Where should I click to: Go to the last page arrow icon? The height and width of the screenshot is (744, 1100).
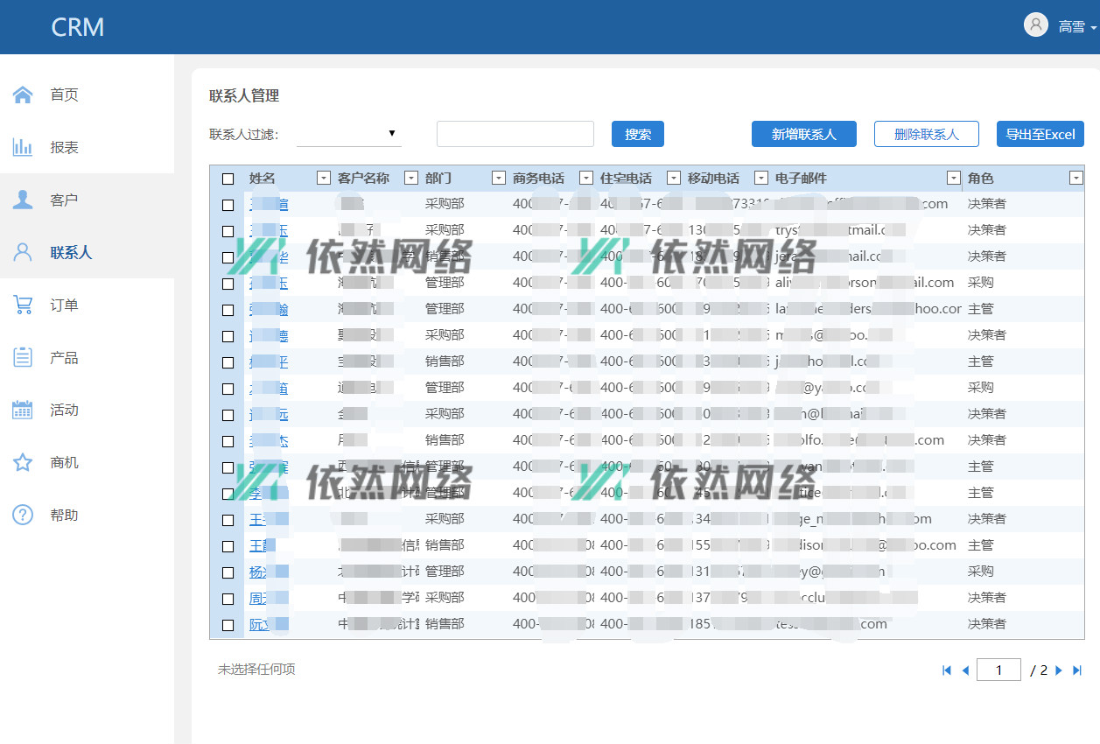coord(1077,670)
